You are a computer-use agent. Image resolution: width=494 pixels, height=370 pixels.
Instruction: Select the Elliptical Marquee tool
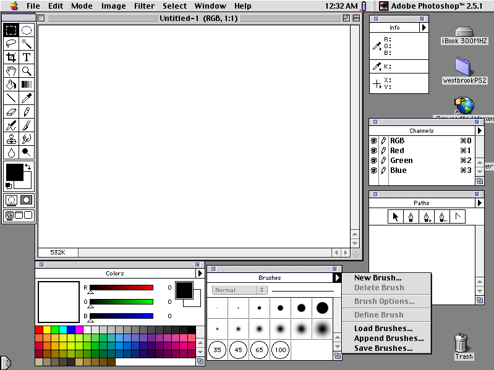click(x=27, y=30)
